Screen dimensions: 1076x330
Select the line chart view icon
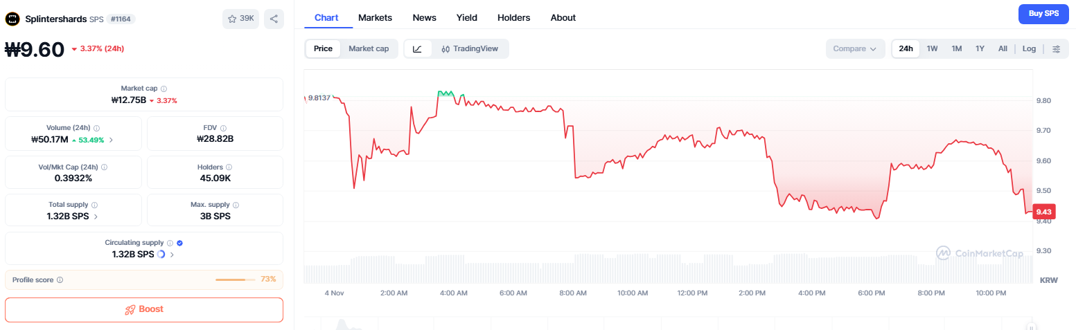(417, 48)
